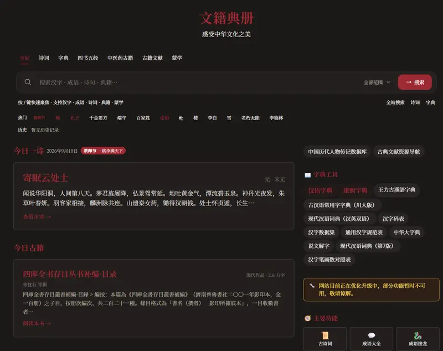
Task: Select hot keyword 李白
Action: pyautogui.click(x=212, y=118)
